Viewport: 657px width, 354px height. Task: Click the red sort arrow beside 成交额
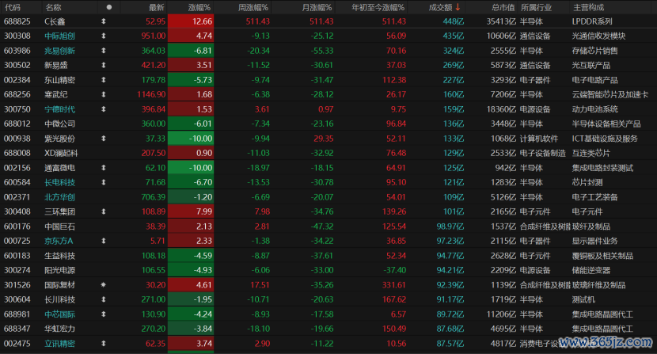click(x=458, y=7)
